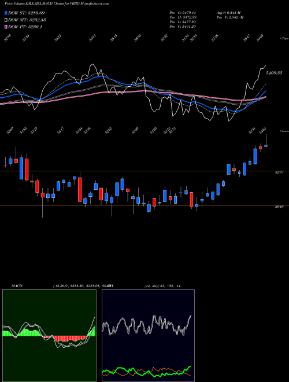
Task: Click the 5463 top label near the right edge
Action: [260, 38]
